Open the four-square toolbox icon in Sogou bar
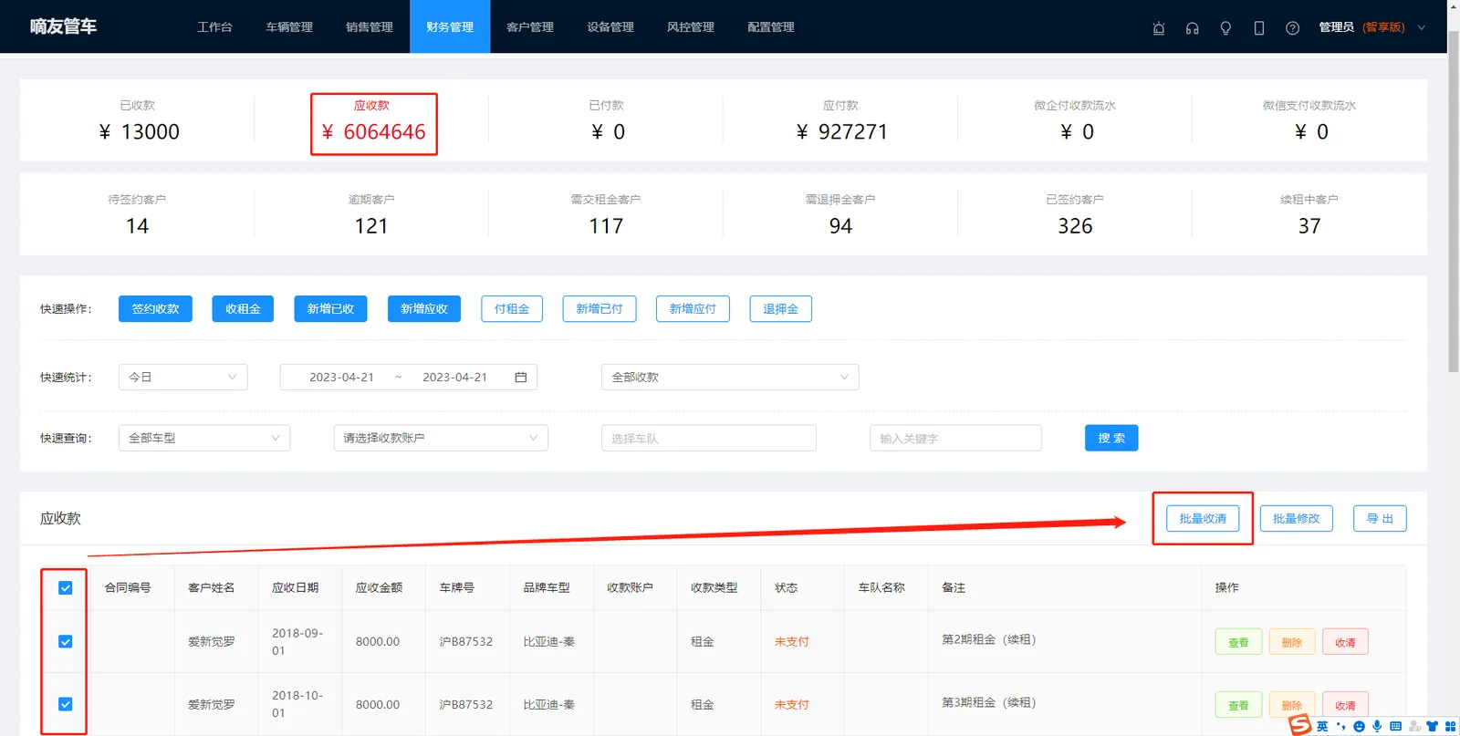The width and height of the screenshot is (1460, 736). click(1450, 726)
